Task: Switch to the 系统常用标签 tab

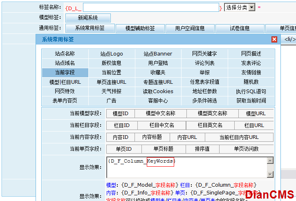Action: [90, 29]
